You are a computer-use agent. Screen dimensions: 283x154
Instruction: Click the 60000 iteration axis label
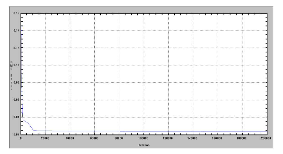94,138
